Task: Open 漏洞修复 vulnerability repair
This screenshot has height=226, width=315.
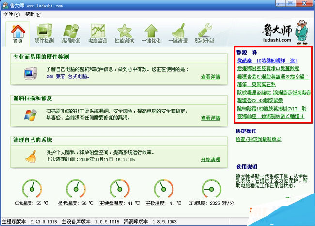Action: 71,33
